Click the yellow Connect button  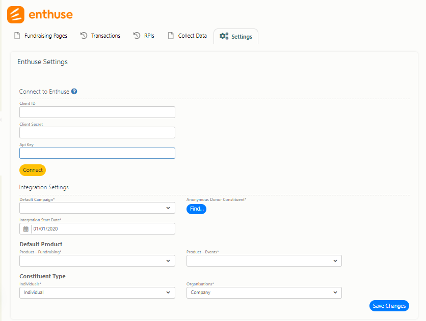click(33, 170)
